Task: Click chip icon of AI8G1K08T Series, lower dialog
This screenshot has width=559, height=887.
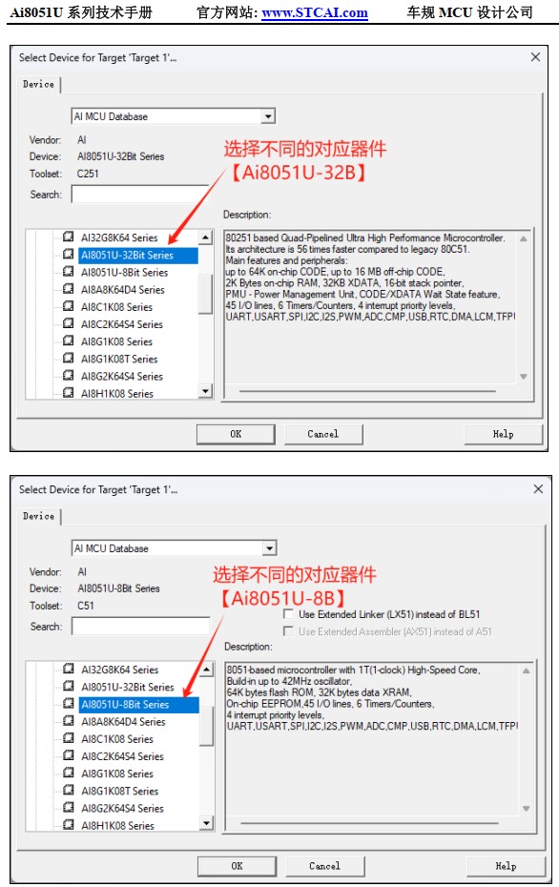Action: [x=69, y=791]
